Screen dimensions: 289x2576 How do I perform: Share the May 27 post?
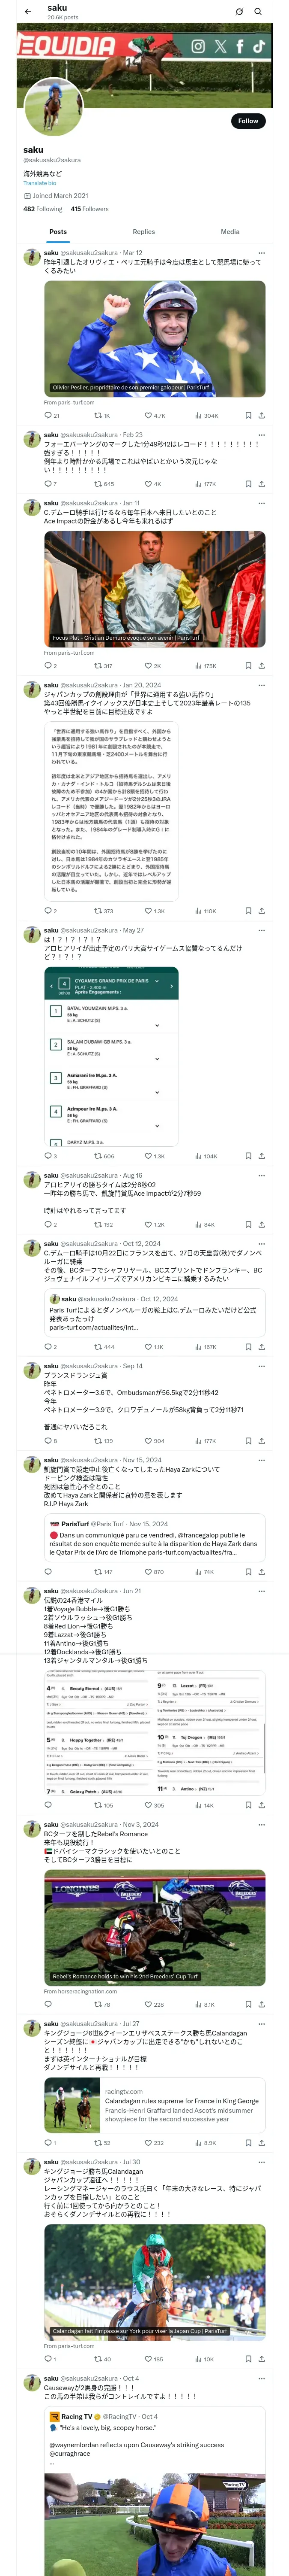point(261,1156)
